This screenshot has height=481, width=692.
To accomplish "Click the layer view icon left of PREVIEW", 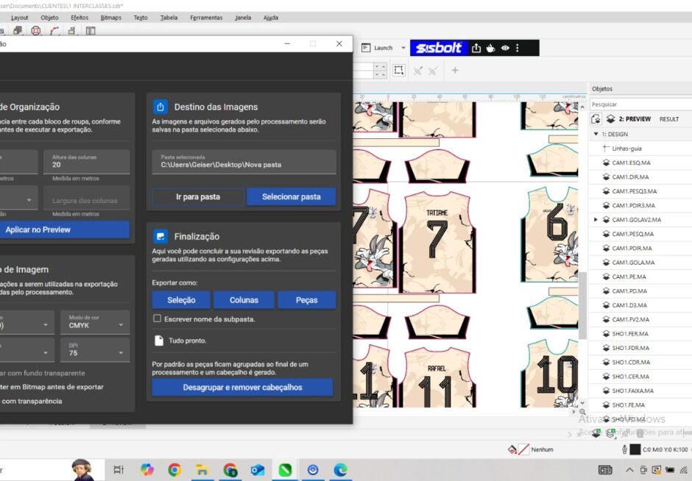I will 596,119.
